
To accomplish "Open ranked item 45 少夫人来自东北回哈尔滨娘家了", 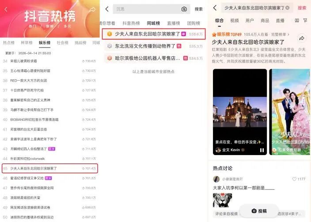I will tap(49, 168).
